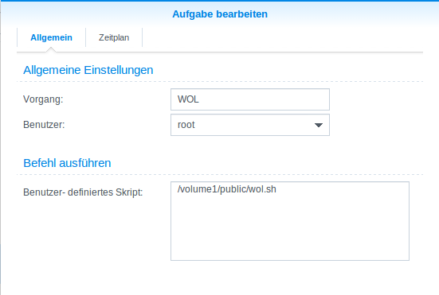The width and height of the screenshot is (439, 295).
Task: Click the Aufgabe bearbeiten dialog title
Action: tap(220, 14)
